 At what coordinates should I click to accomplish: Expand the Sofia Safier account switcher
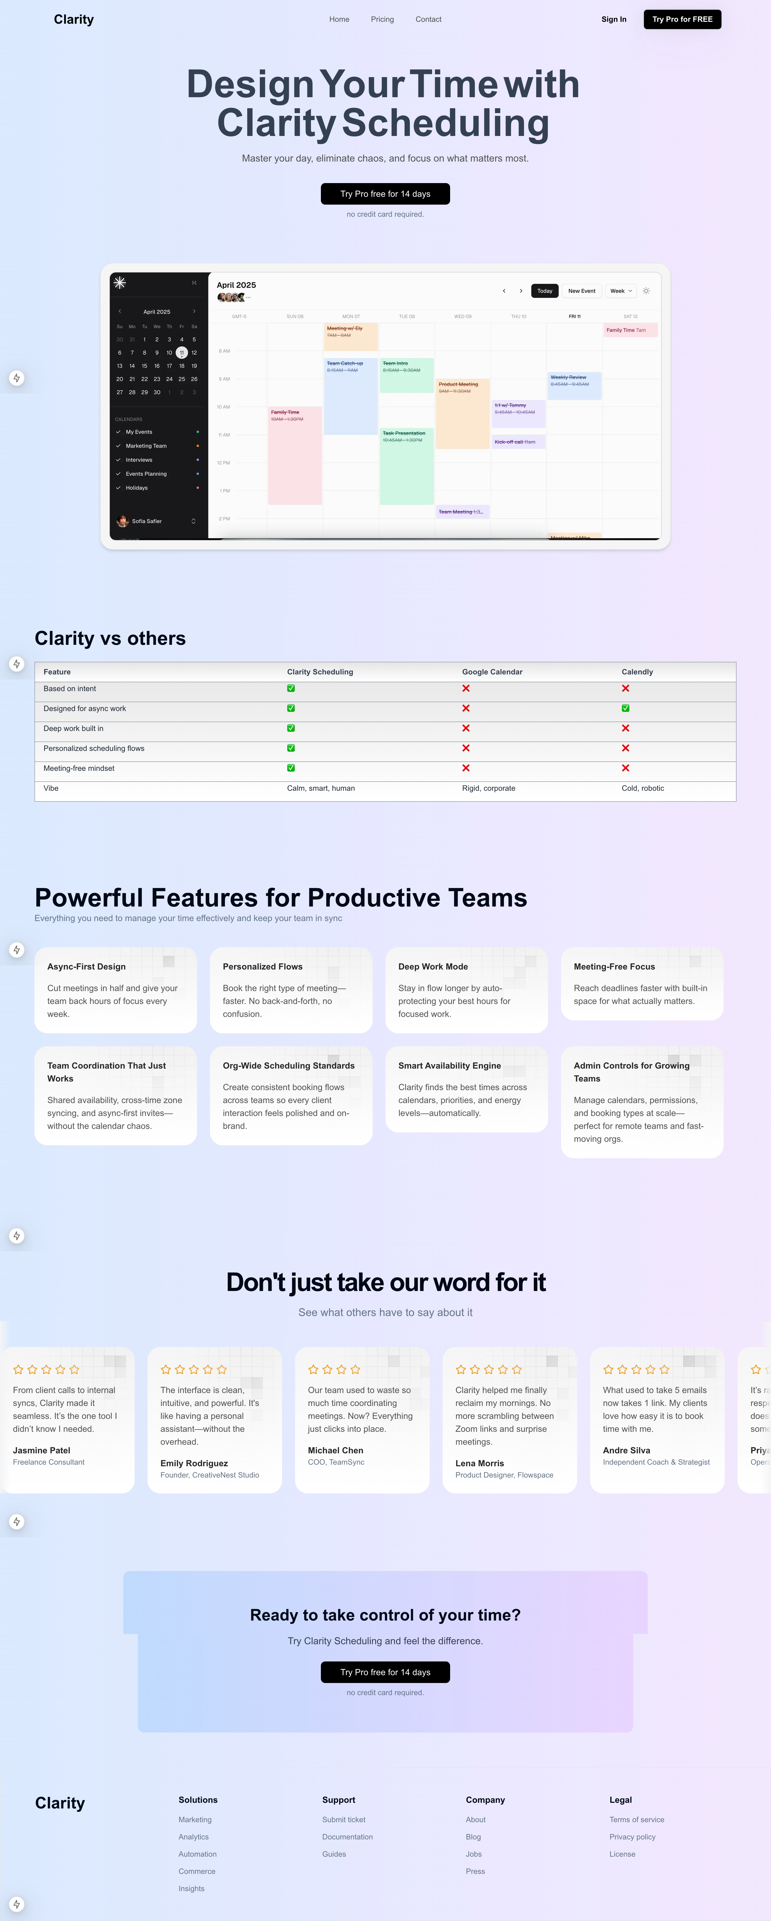tap(193, 521)
